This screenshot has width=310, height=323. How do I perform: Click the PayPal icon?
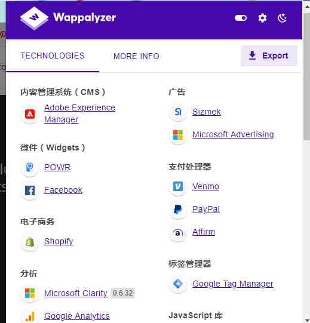tap(178, 210)
